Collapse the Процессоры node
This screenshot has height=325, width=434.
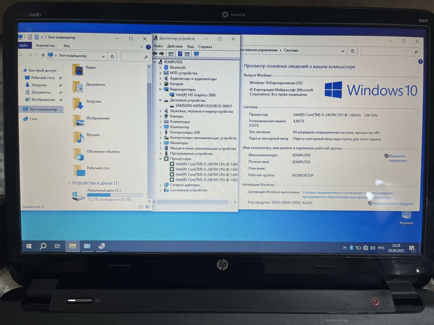point(160,159)
